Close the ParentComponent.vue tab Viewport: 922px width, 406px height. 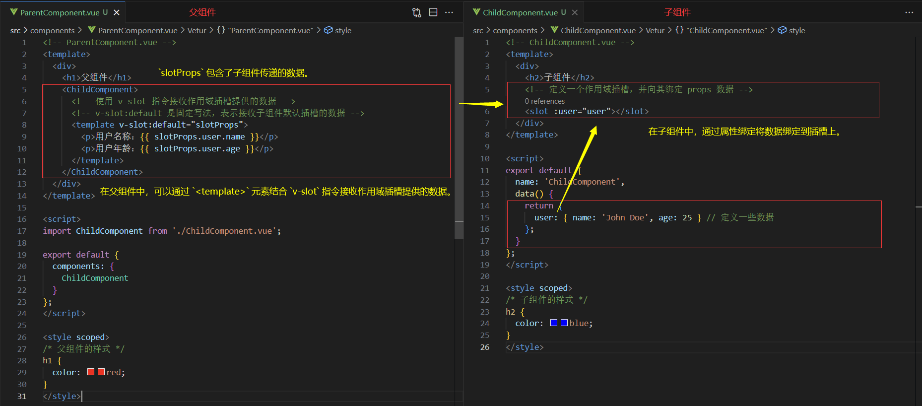click(117, 12)
